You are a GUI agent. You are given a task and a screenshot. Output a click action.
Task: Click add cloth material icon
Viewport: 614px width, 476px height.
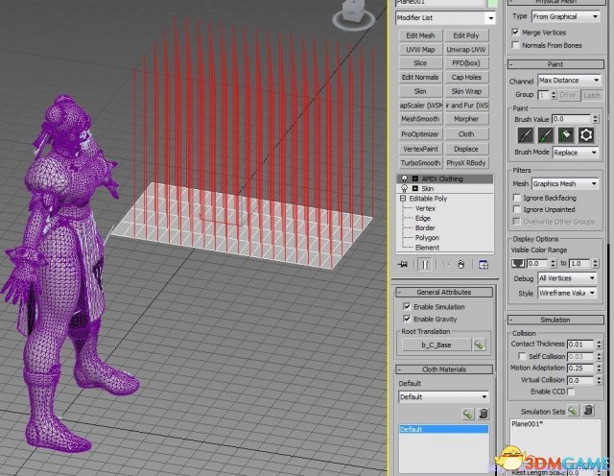click(467, 414)
